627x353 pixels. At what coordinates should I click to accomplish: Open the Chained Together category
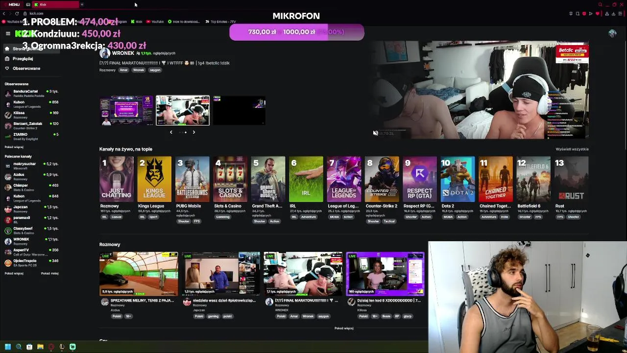tap(496, 179)
